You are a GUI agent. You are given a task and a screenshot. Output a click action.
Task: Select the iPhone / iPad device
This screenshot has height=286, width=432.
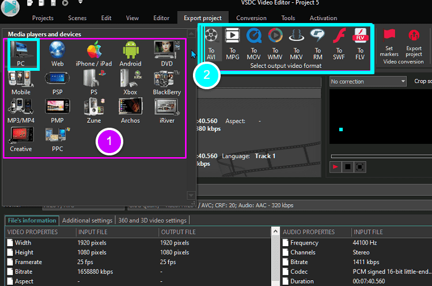click(x=94, y=54)
